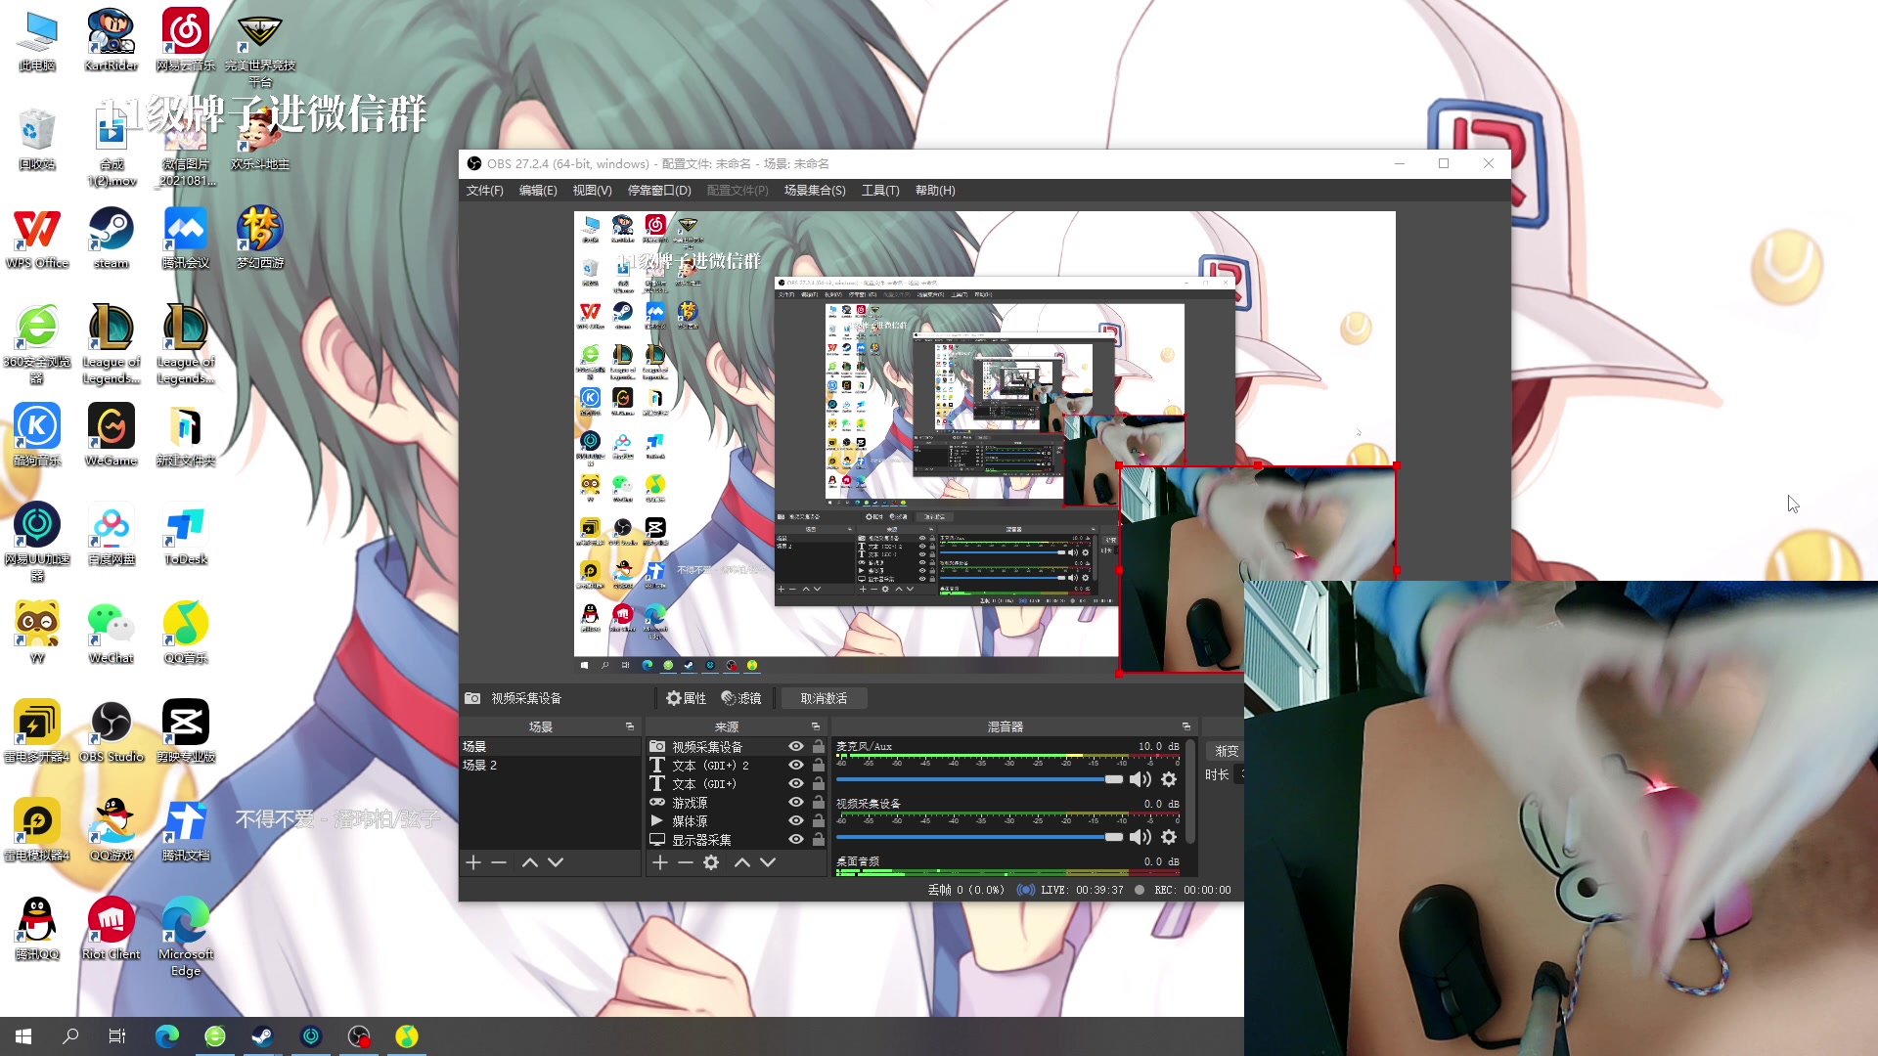Toggle visibility of 文本 (GDI+) 2 source

pos(796,765)
